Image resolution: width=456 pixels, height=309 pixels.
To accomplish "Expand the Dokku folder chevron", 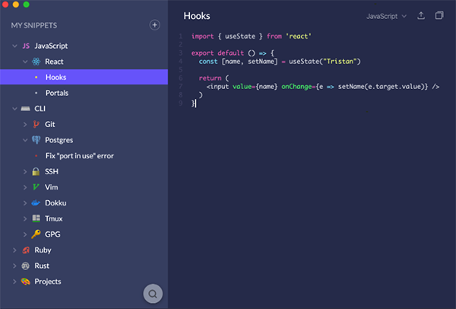I will pyautogui.click(x=25, y=203).
